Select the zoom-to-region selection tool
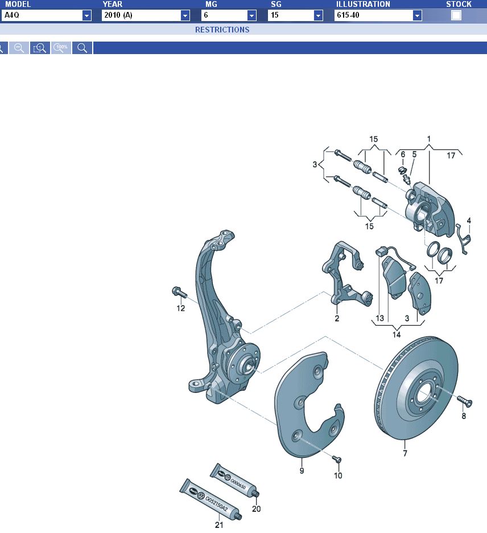The width and height of the screenshot is (487, 533). tap(40, 48)
